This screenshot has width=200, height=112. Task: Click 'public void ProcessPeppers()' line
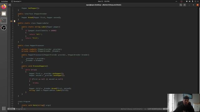(x=35, y=66)
